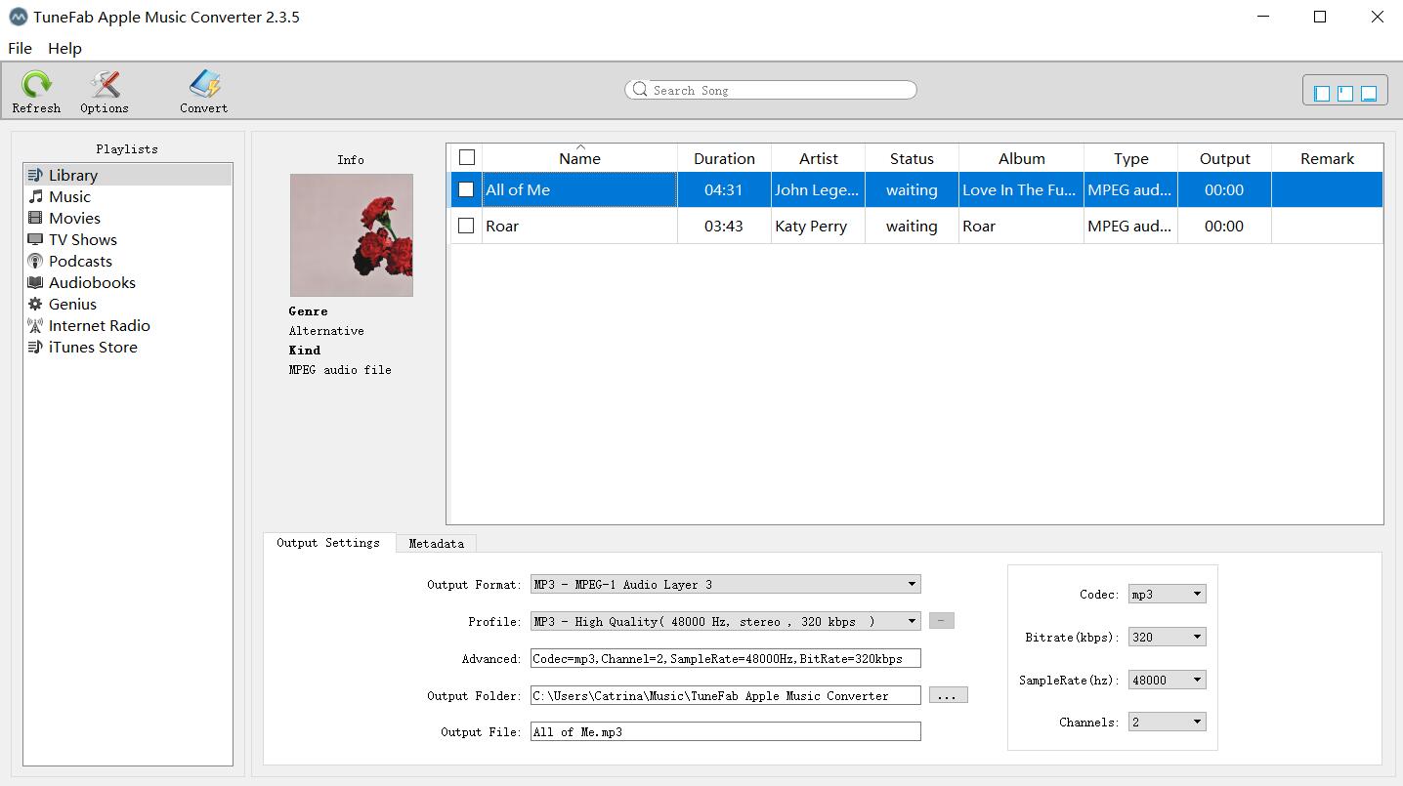This screenshot has width=1403, height=786.
Task: Click the Movies film icon
Action: (x=35, y=218)
